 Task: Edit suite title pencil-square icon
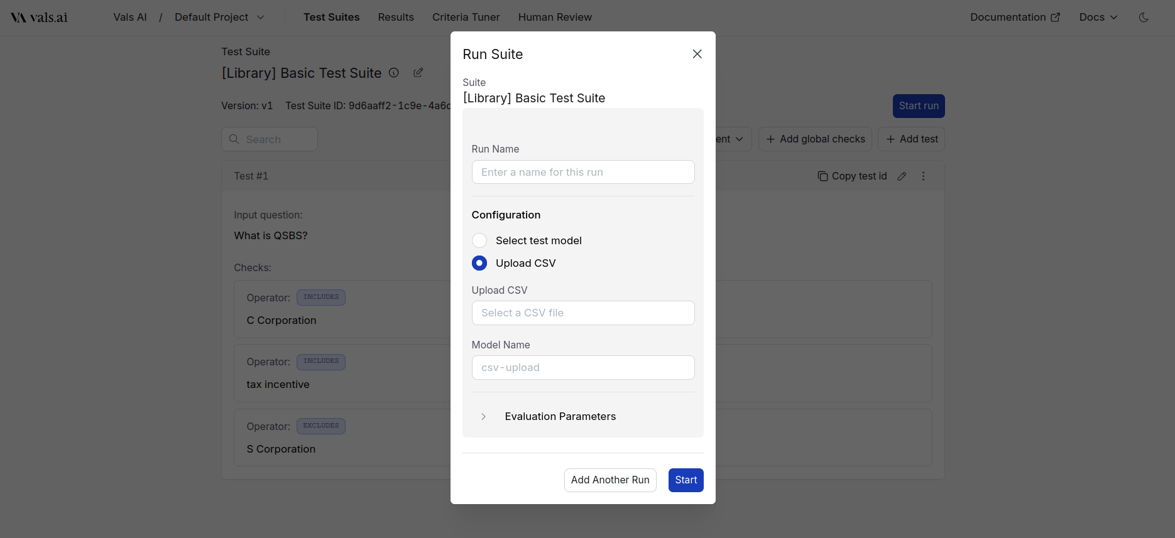click(418, 73)
